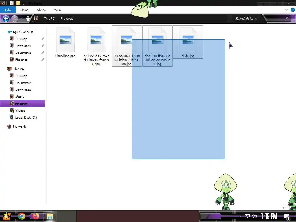Select the 0b0tkillme.png file thumbnail

point(66,40)
